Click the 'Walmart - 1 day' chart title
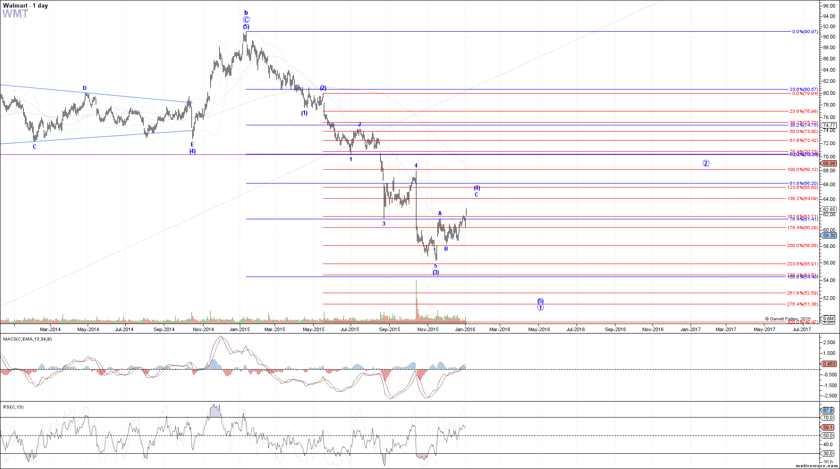Viewport: 840px width, 469px height. point(25,5)
